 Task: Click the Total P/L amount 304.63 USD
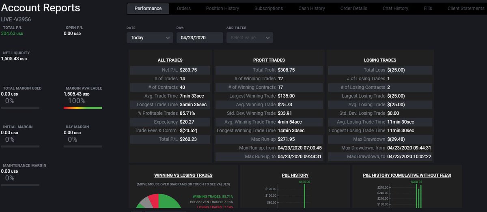point(12,34)
